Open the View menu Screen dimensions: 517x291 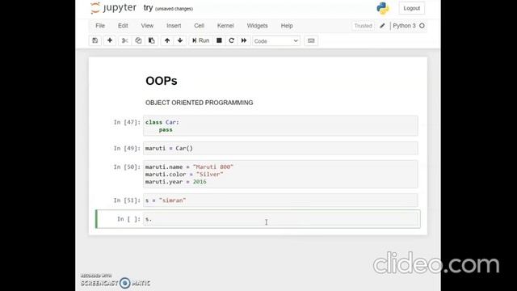(x=147, y=26)
